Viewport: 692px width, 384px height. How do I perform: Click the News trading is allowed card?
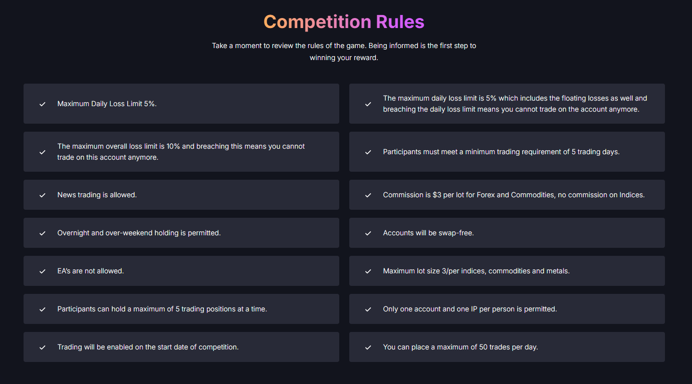[181, 195]
